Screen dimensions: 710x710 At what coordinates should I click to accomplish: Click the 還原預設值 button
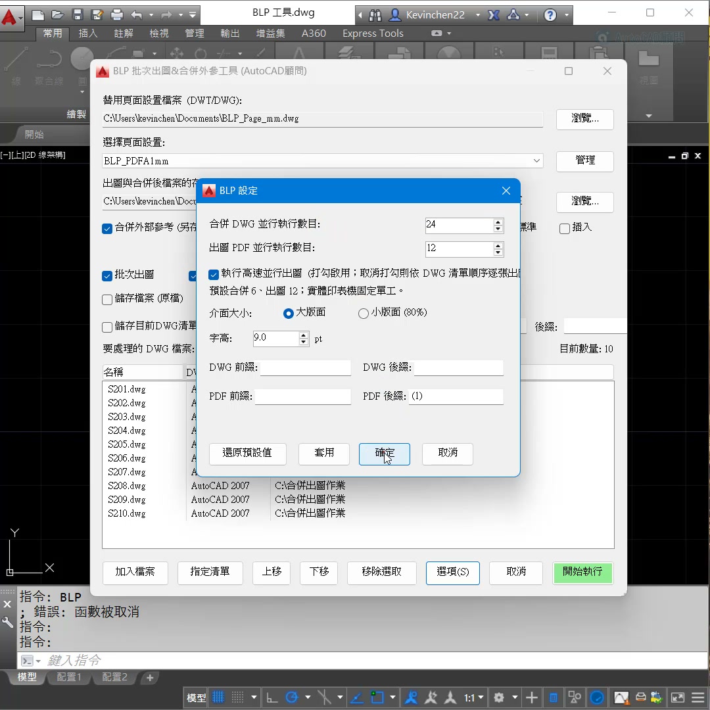tap(247, 454)
